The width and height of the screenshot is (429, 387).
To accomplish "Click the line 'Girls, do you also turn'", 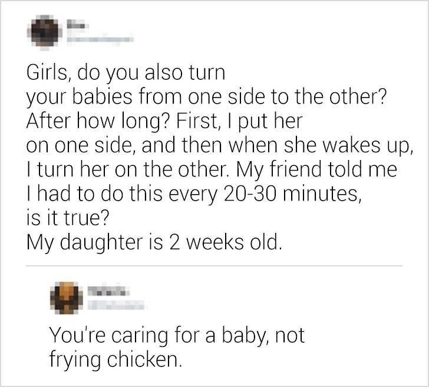I will [126, 74].
